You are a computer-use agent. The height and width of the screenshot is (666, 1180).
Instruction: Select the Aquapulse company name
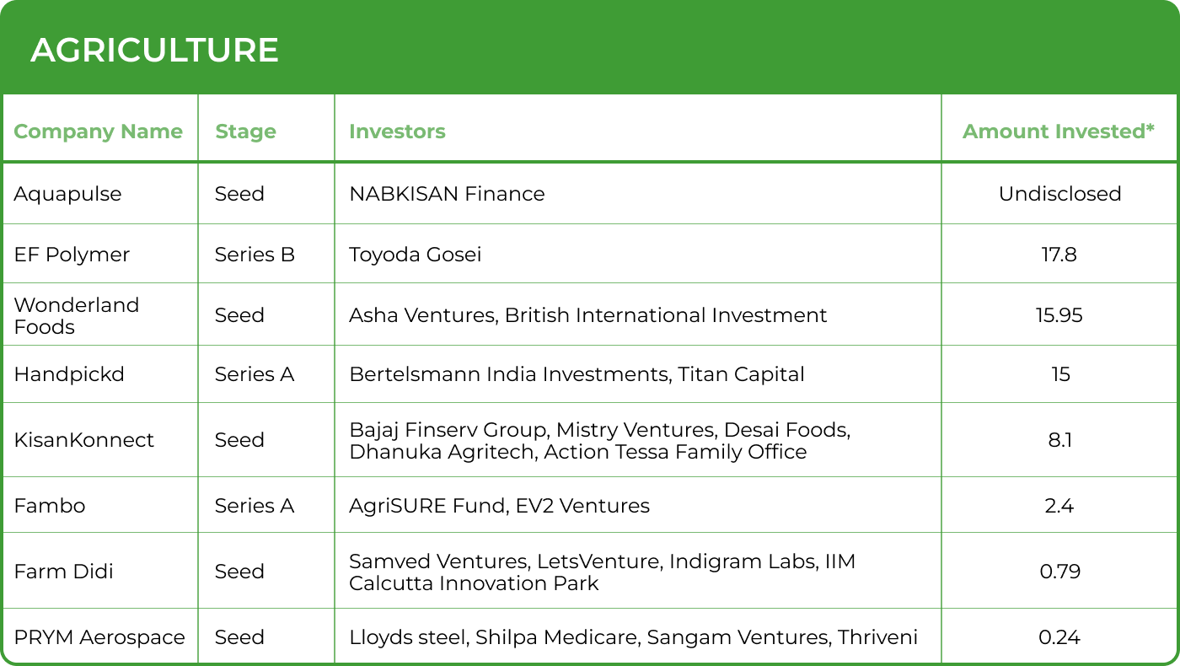(67, 194)
